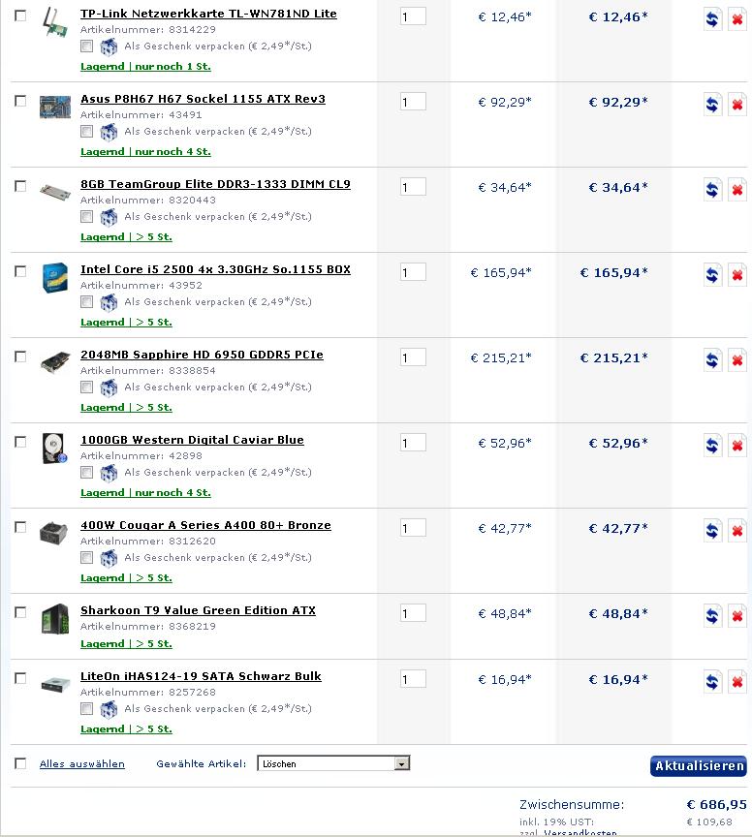The image size is (752, 837).
Task: Click the Aktualisieren button
Action: click(x=698, y=766)
